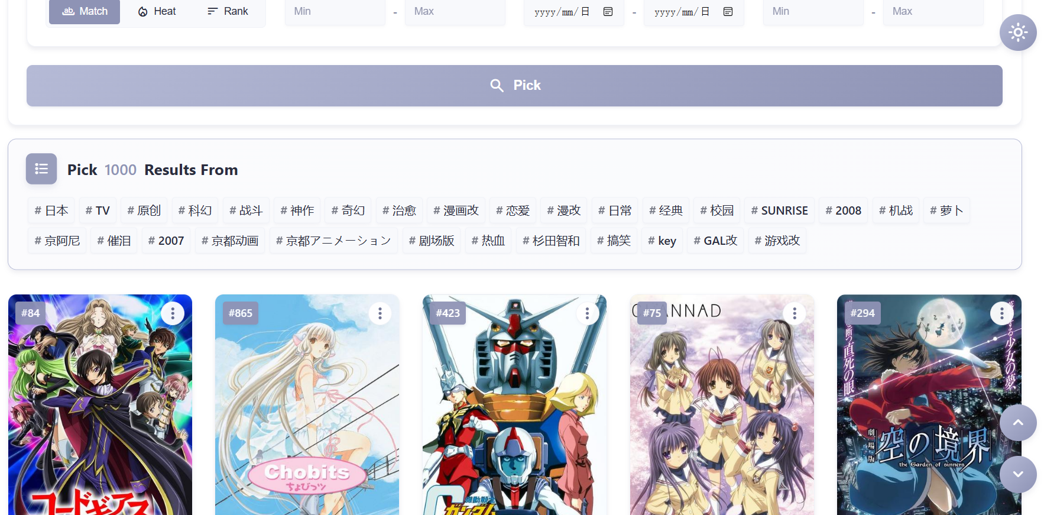Select the # 游戏改 tag
Screen dimensions: 1044x515
point(777,241)
